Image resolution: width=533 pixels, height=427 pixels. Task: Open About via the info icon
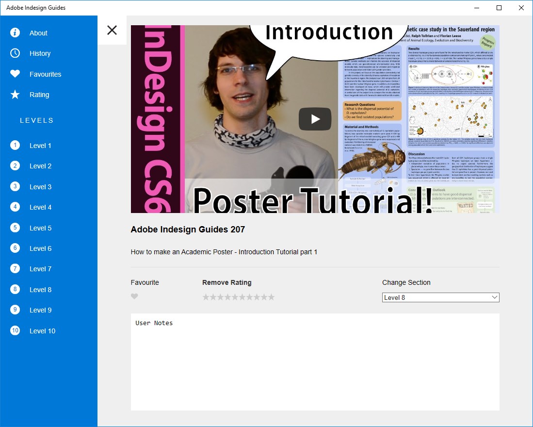click(15, 33)
